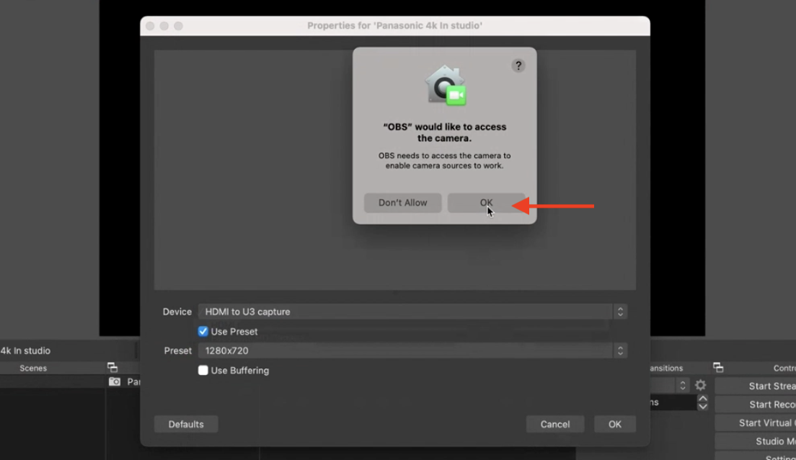Click the Defaults button in the Properties window
Screen dimensions: 796x460
pos(186,425)
